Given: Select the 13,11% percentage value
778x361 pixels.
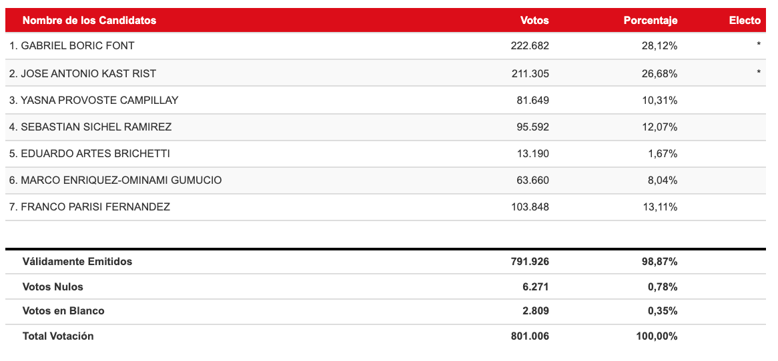Looking at the screenshot, I should point(660,206).
